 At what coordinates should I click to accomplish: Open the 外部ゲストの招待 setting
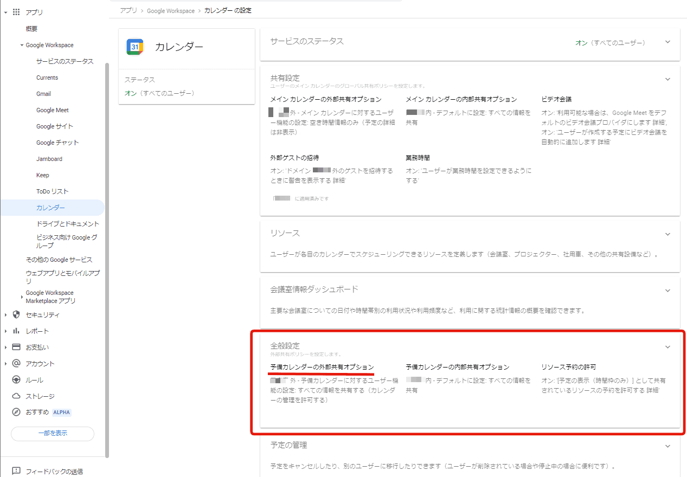[294, 158]
